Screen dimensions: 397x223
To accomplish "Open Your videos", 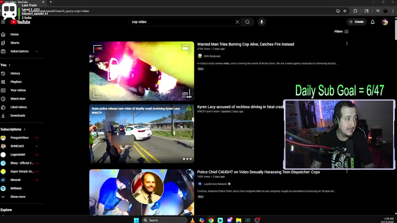I will [19, 90].
